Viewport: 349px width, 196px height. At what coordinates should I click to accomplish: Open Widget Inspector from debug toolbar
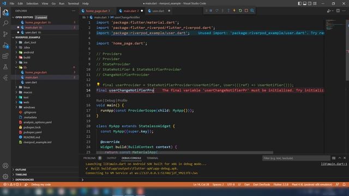click(252, 11)
